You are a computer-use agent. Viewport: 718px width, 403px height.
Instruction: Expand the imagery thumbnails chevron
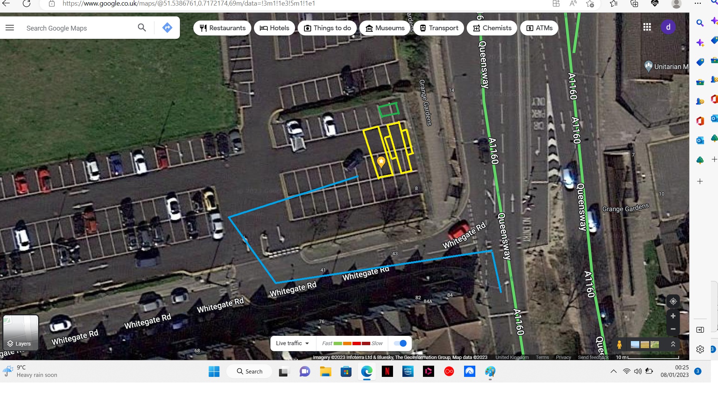tap(673, 344)
